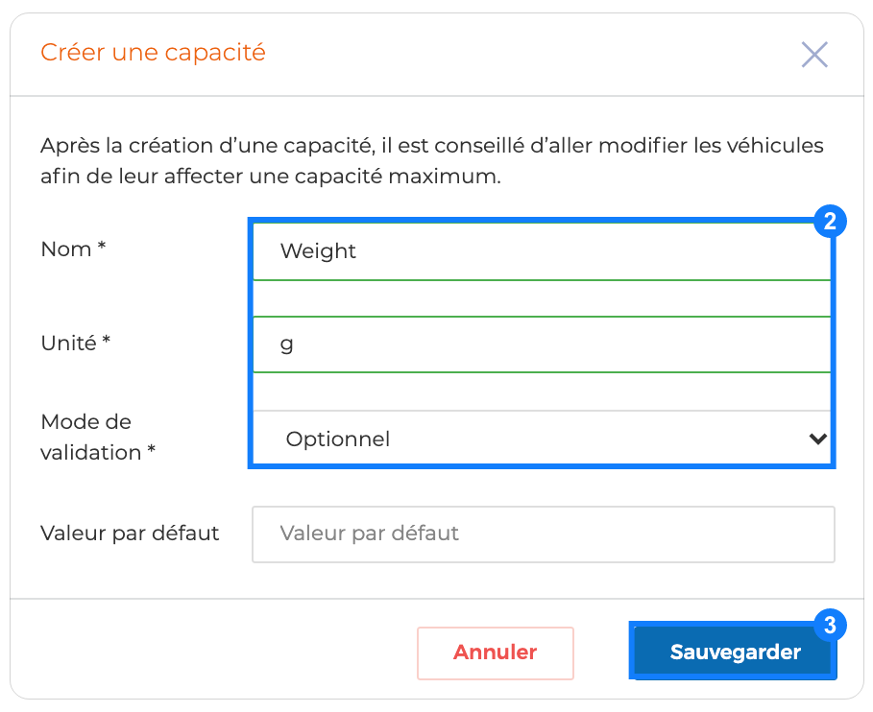Viewport: 873px width, 712px height.
Task: Click the chevron arrow beside Optionnel
Action: (817, 439)
